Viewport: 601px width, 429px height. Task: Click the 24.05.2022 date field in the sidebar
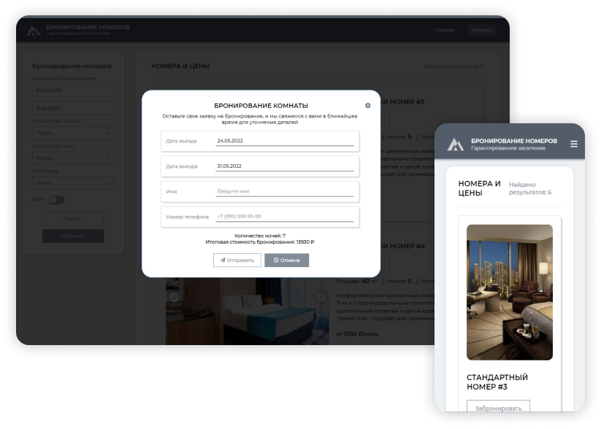coord(73,90)
